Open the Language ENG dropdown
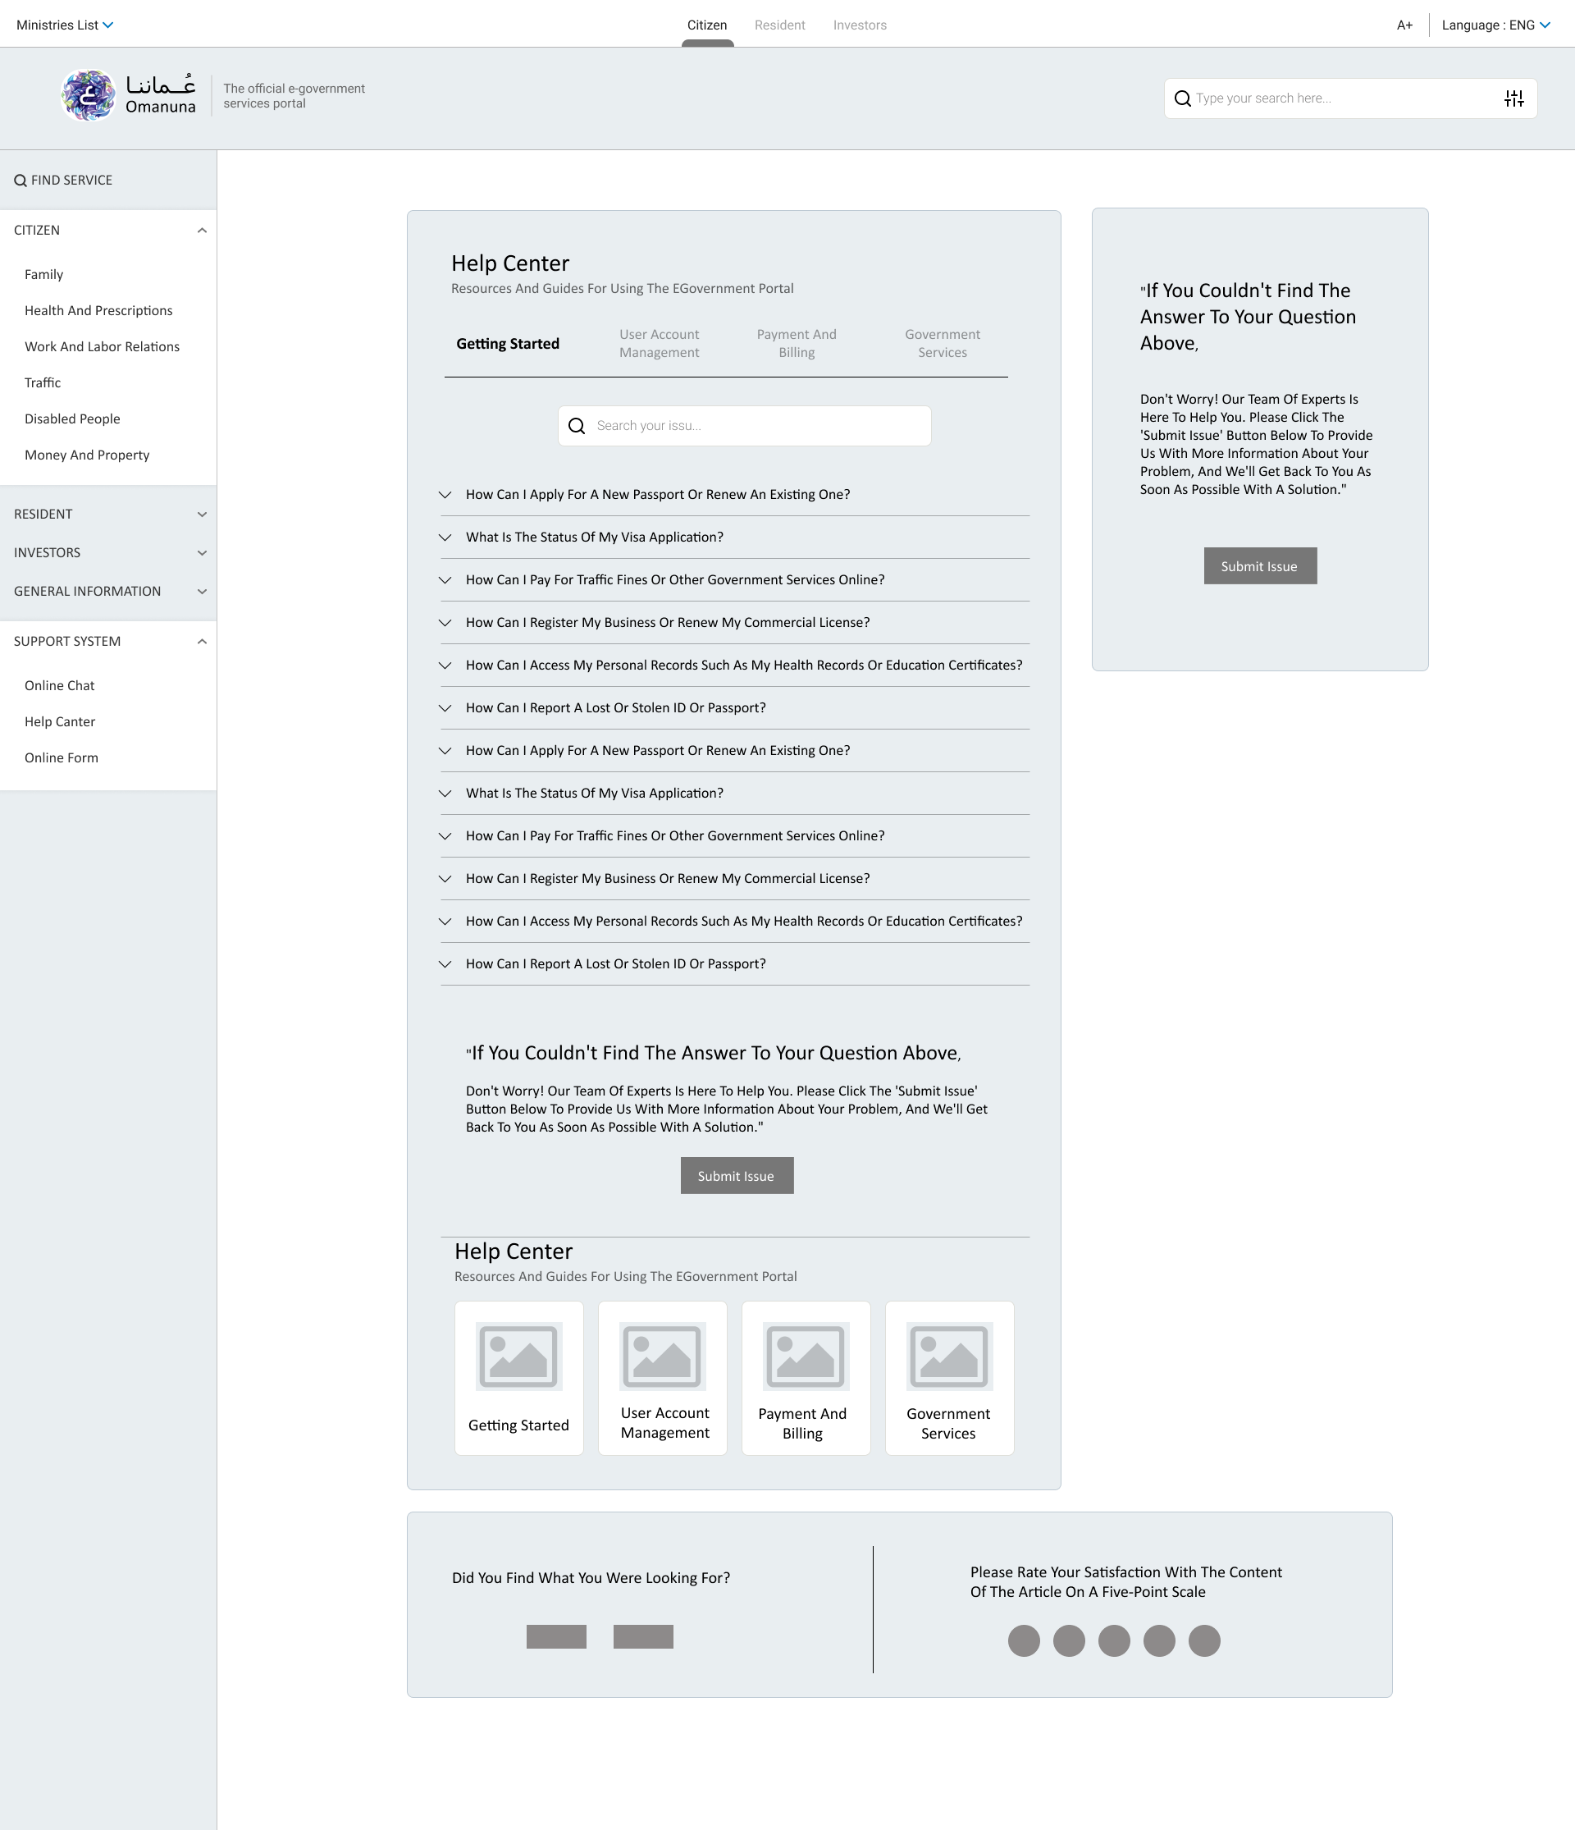1575x1830 pixels. pos(1495,25)
